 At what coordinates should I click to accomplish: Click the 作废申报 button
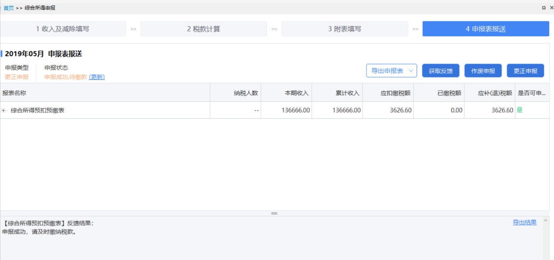[x=483, y=71]
